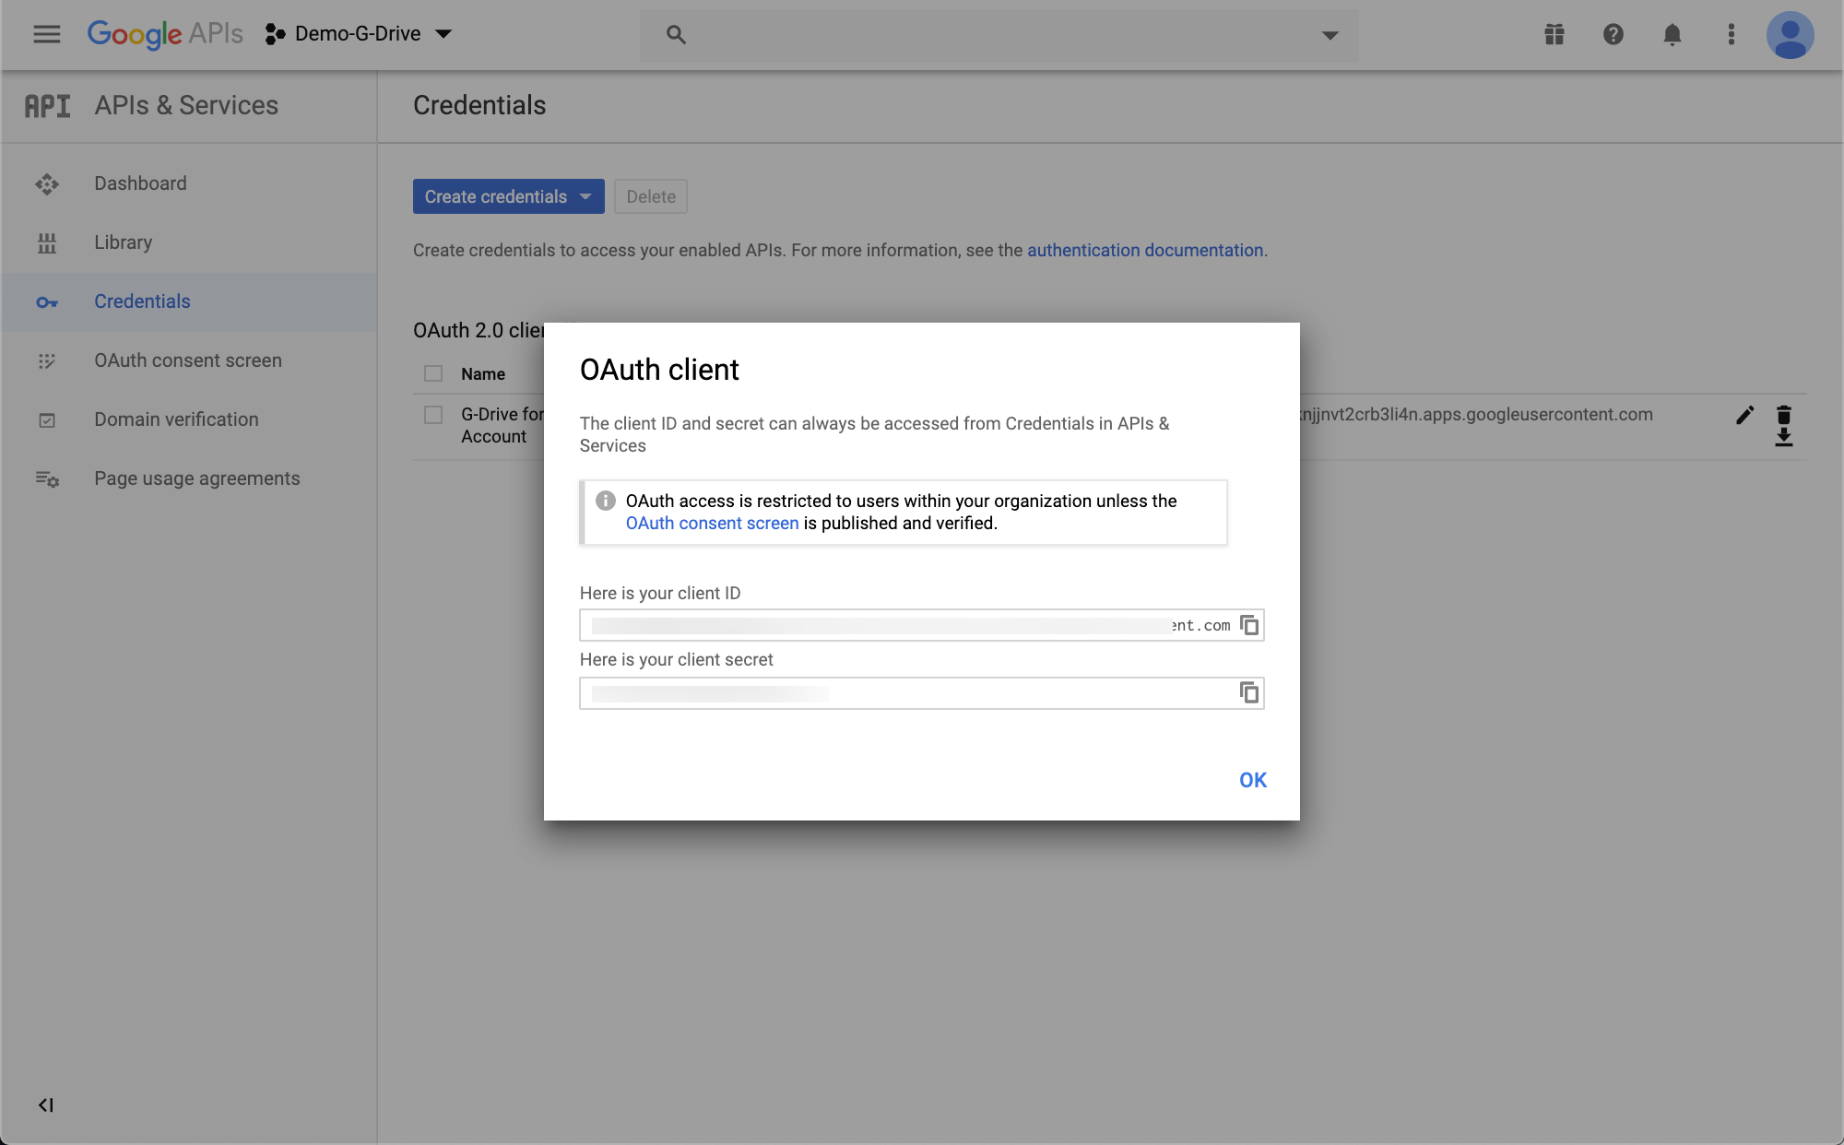Click the gift free trial icon
This screenshot has width=1844, height=1145.
click(x=1554, y=35)
